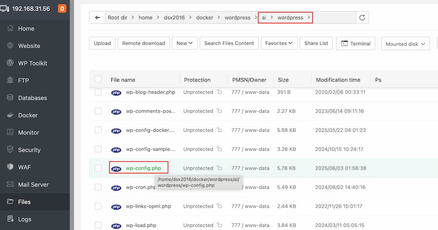
Task: Click the Files folder icon in sidebar
Action: pos(10,201)
